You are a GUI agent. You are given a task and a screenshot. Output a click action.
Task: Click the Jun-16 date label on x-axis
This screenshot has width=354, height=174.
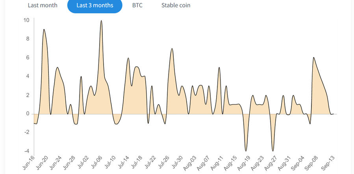click(28, 163)
